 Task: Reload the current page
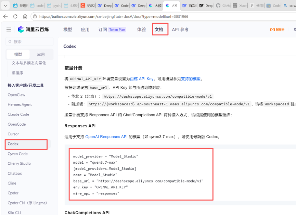(15, 17)
